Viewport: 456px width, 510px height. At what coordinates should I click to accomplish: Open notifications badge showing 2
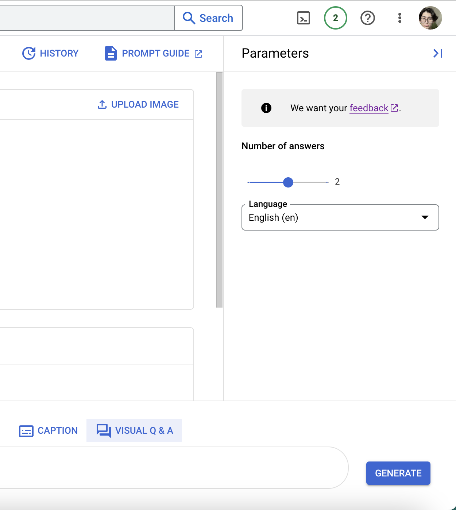click(x=335, y=18)
